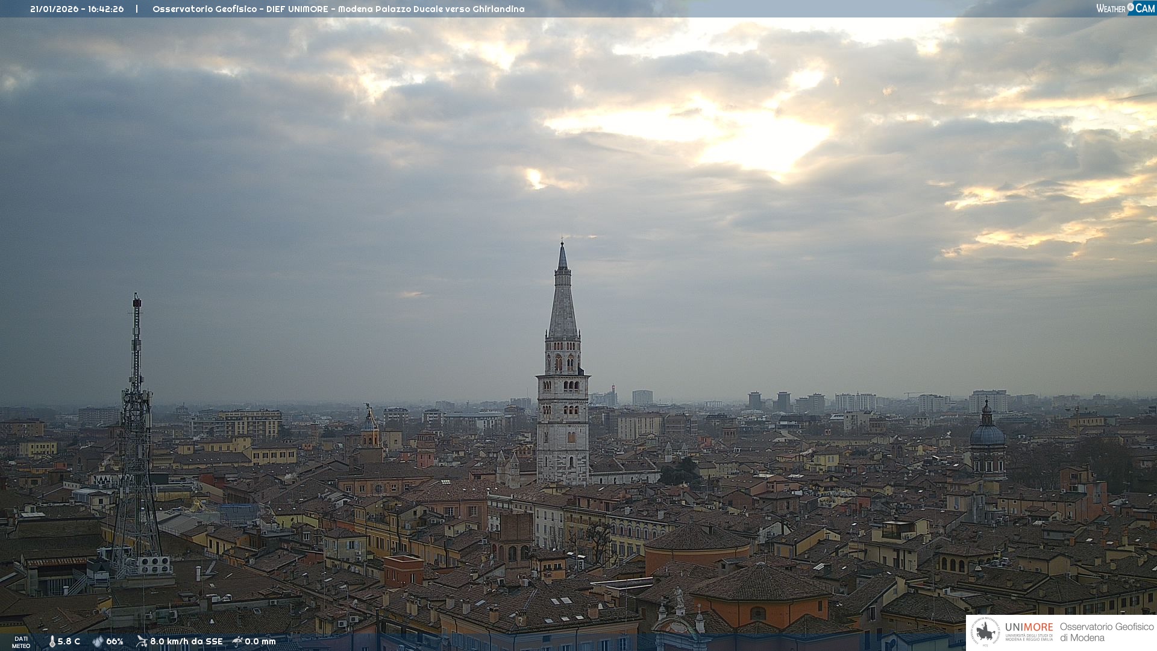Click the 0.0 mm rainfall value
The height and width of the screenshot is (651, 1157).
click(x=260, y=641)
